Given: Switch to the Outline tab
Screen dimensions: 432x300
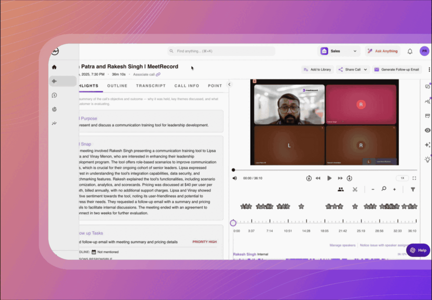Looking at the screenshot, I should 117,86.
